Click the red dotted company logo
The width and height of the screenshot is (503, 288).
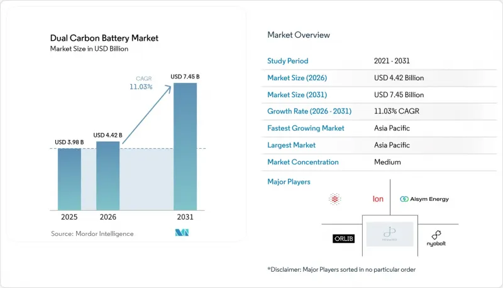pos(334,199)
